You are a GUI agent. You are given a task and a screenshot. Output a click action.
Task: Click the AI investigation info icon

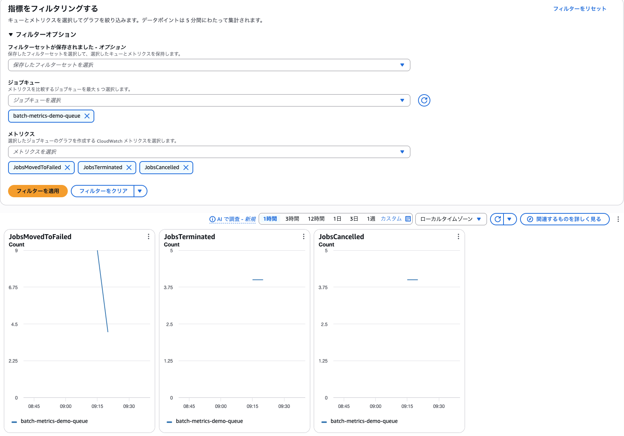click(212, 219)
